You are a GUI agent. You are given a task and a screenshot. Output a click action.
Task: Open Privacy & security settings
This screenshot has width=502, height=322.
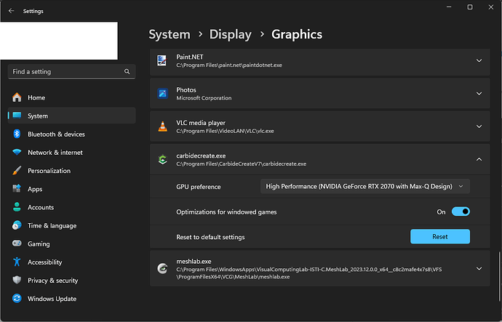72,280
